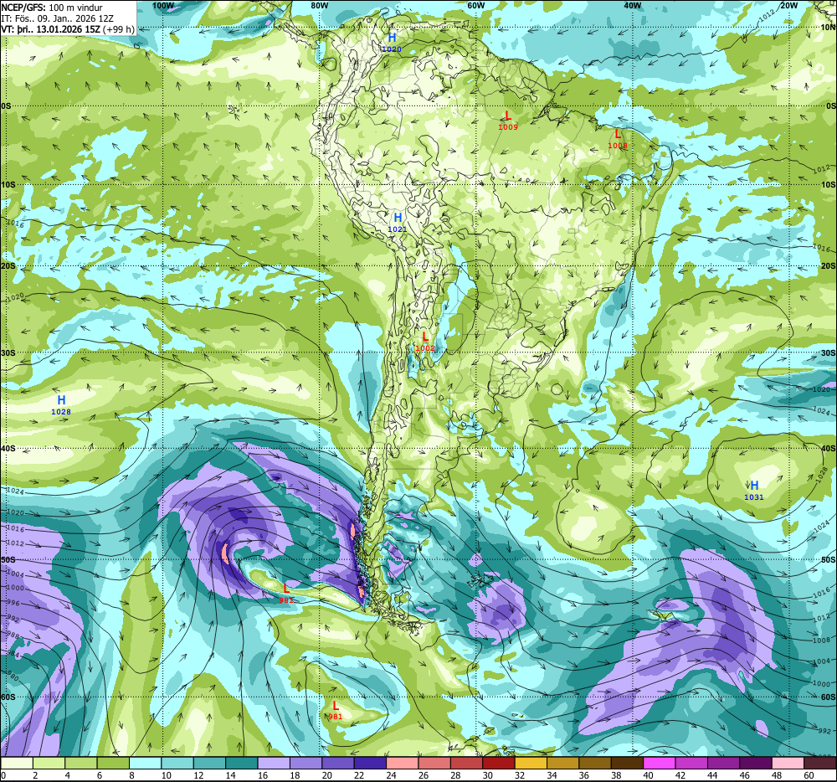The image size is (837, 782).
Task: Select the L 1008 low-pressure marker
Action: 618,139
